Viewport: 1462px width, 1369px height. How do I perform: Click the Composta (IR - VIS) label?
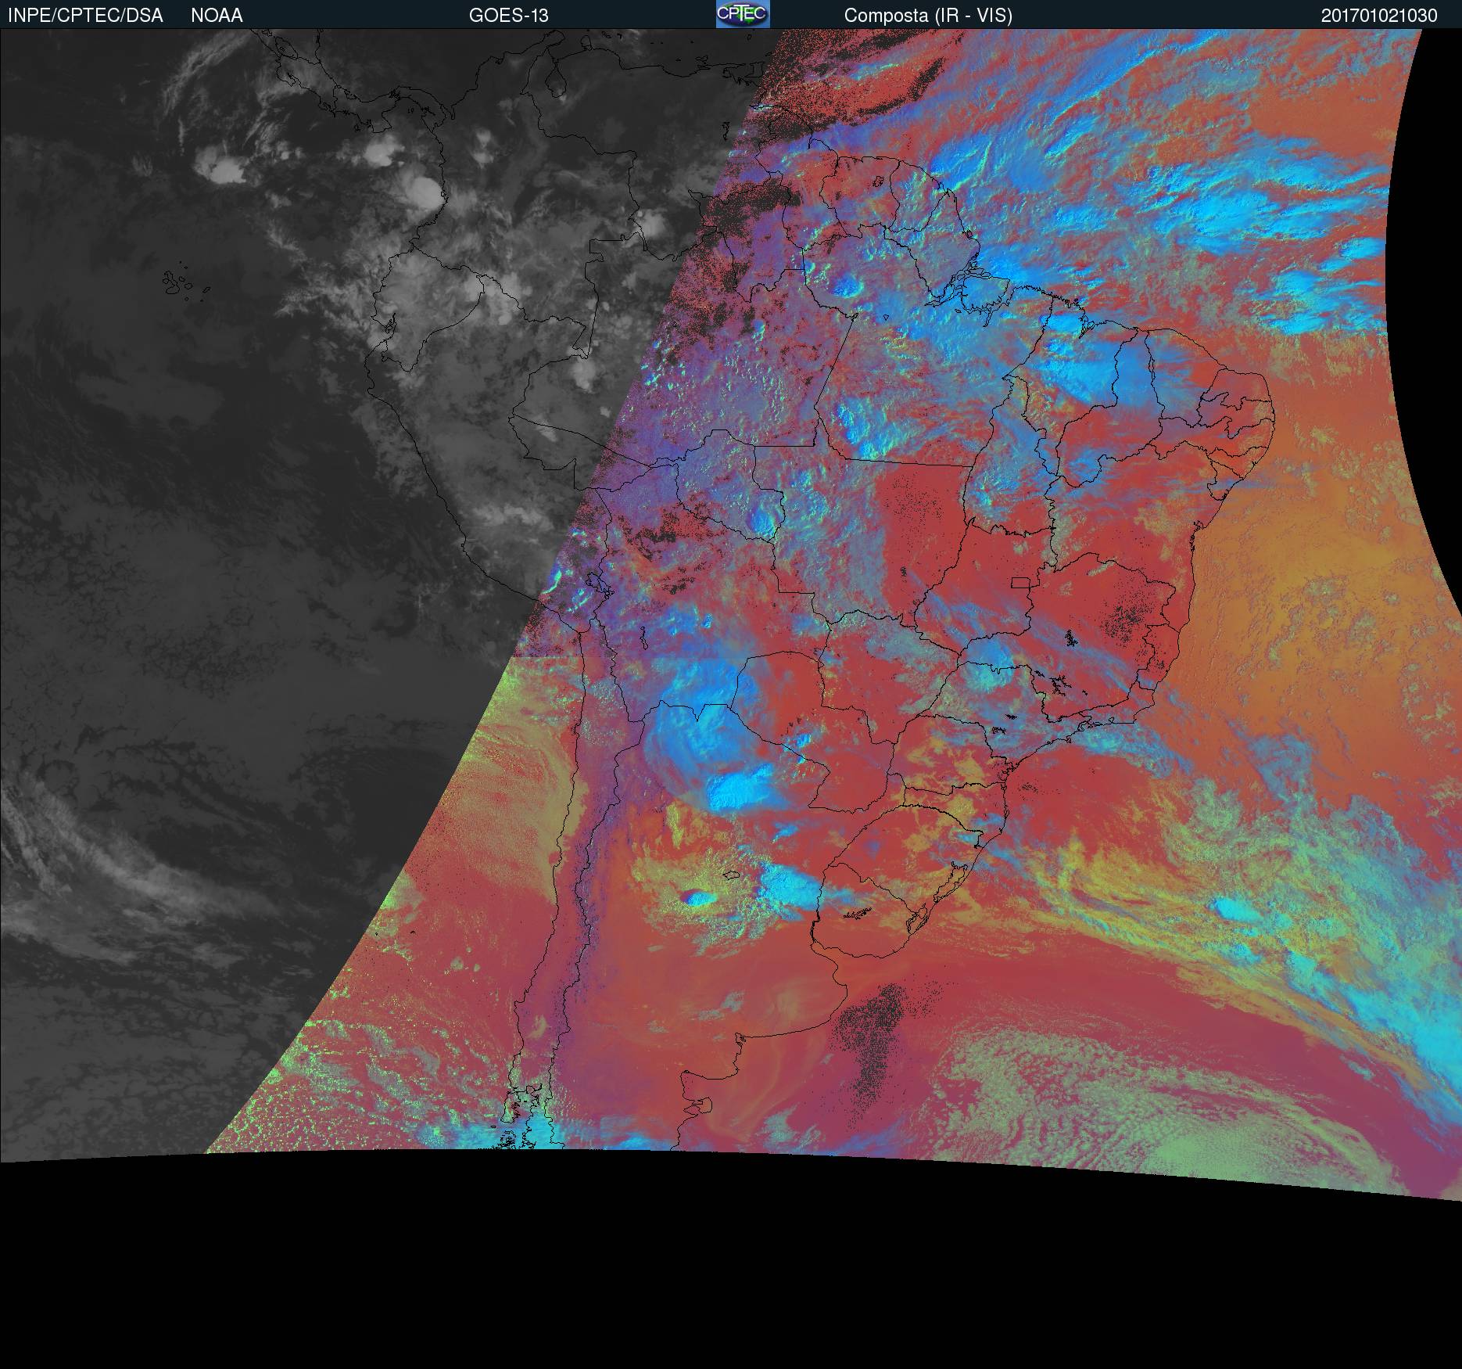[928, 16]
